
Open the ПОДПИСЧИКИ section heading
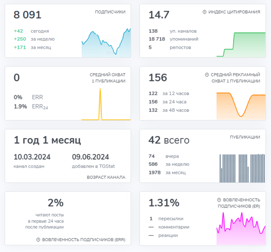coord(110,12)
